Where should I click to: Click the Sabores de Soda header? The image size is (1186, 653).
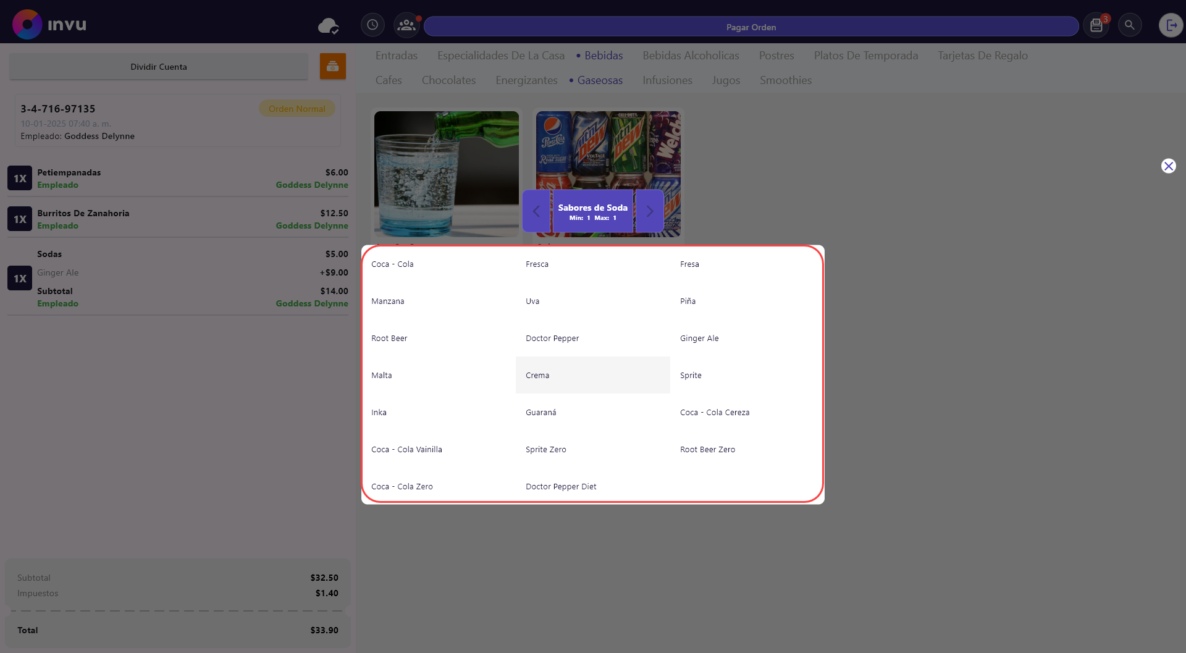593,211
